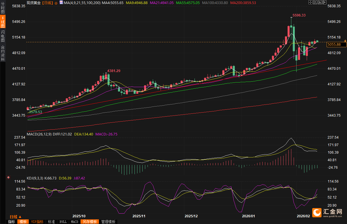Viewport: 347px width, 224px height.
Task: Switch to the 分时图 view
Action: 3,8
